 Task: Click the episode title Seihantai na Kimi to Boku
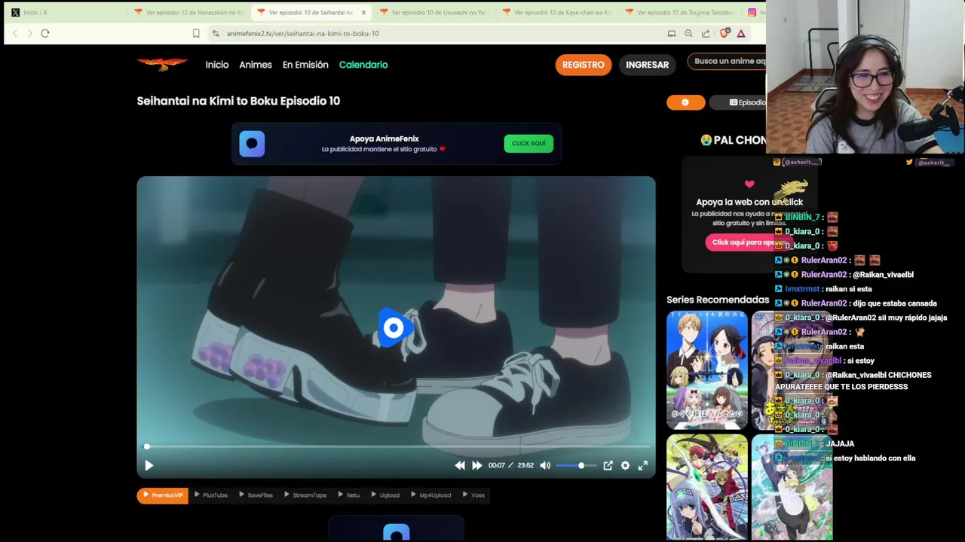tap(238, 101)
